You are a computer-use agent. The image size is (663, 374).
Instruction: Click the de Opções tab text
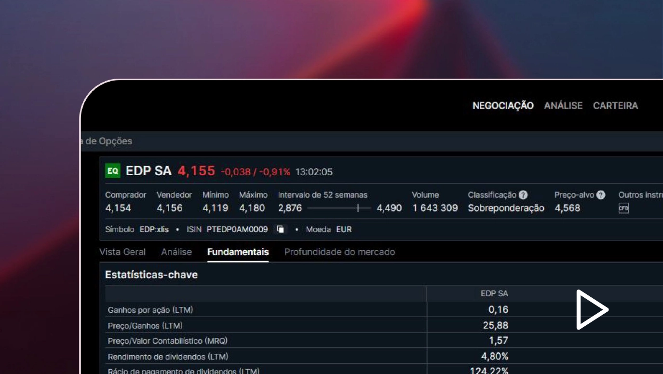109,141
